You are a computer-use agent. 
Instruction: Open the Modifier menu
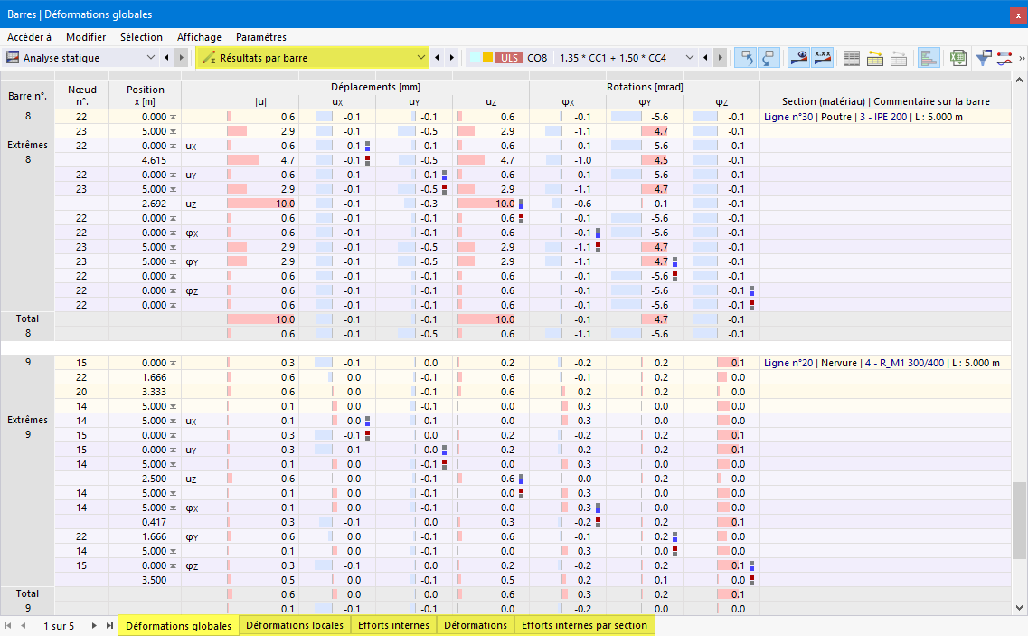pos(86,37)
